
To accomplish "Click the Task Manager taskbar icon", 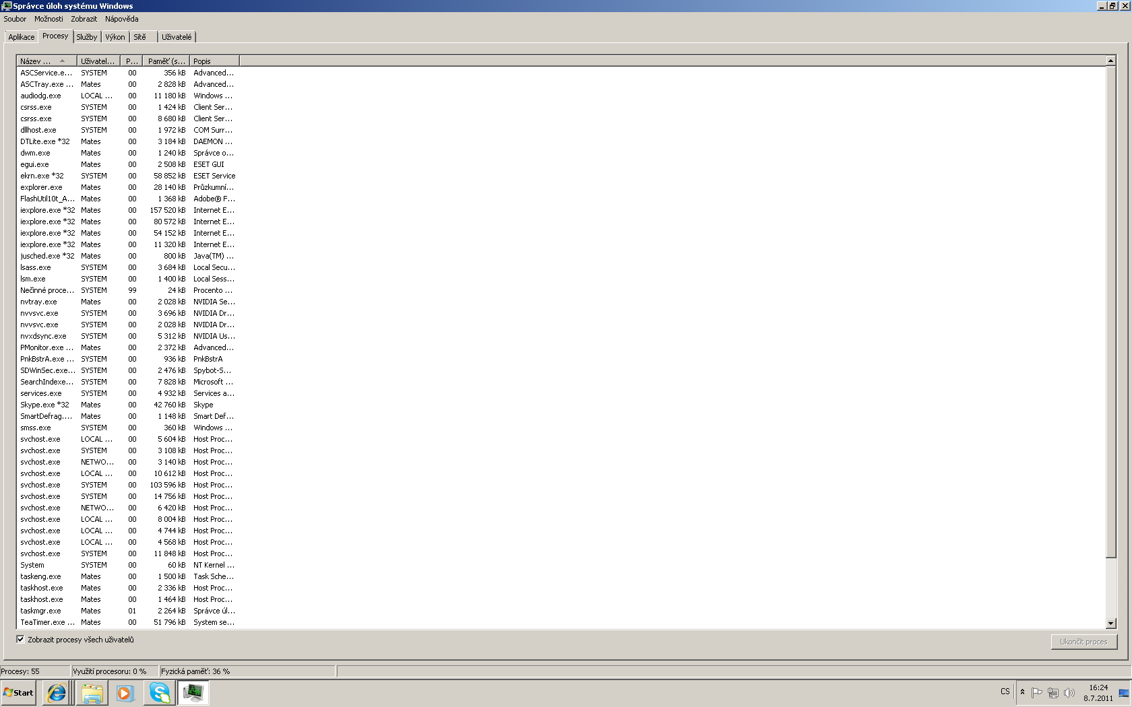I will click(x=193, y=692).
